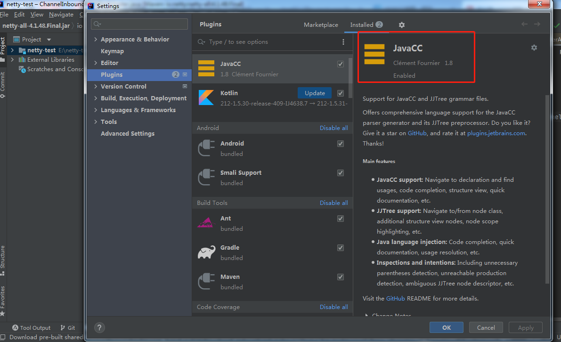Screen dimensions: 561x342
Task: Expand Build, Execution, Deployment node
Action: pyautogui.click(x=96, y=98)
